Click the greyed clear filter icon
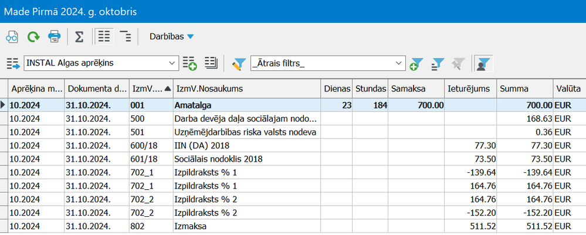Screen dimensions: 586x235 tap(458, 64)
